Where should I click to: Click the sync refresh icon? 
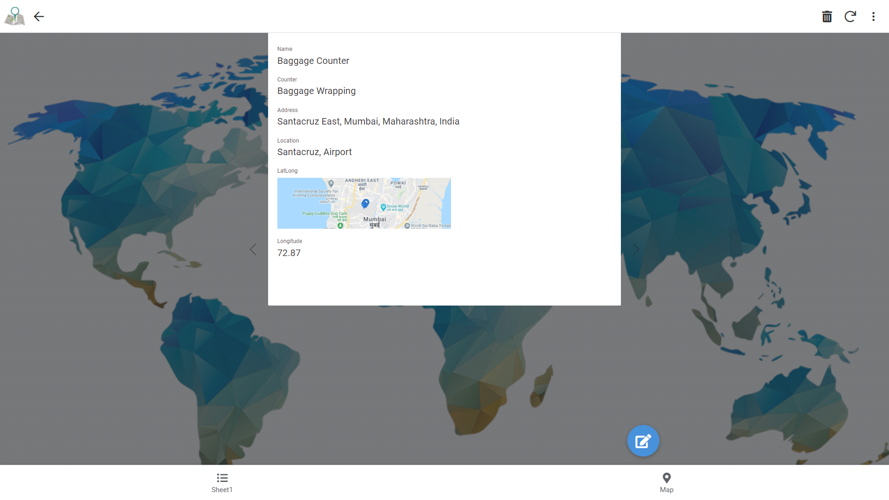pyautogui.click(x=850, y=17)
